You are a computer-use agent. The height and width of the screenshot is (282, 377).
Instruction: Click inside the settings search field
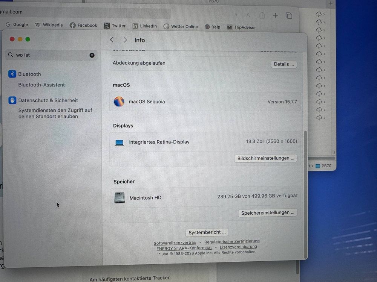coord(51,55)
